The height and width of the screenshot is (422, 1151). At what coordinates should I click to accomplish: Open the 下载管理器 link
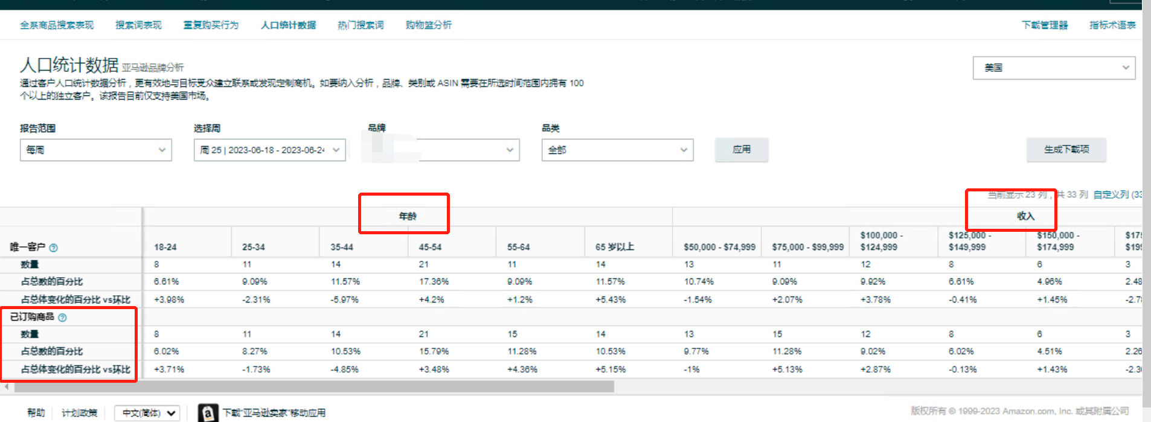coord(1045,25)
